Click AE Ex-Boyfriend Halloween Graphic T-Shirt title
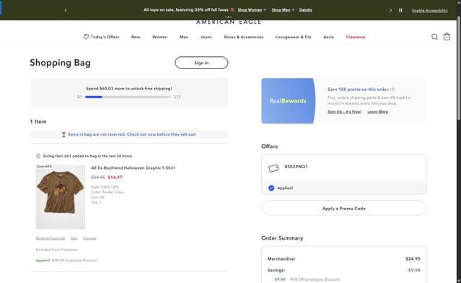 coord(133,168)
